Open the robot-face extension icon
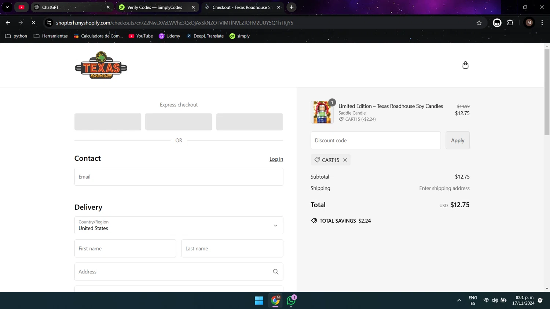This screenshot has width=550, height=309. (x=497, y=23)
